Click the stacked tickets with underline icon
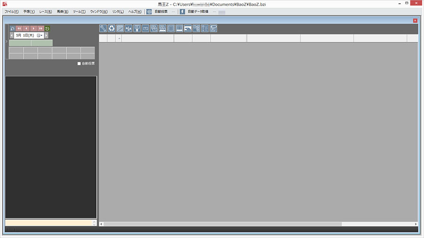The width and height of the screenshot is (424, 238). 162,28
